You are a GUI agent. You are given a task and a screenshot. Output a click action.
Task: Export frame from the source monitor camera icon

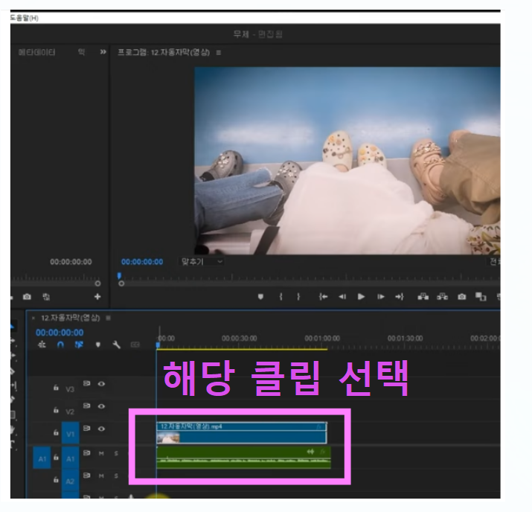click(x=27, y=297)
